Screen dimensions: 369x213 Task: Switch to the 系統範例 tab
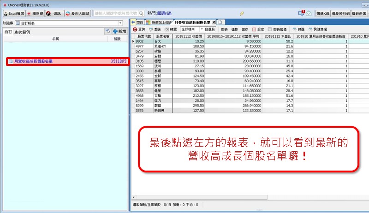pyautogui.click(x=21, y=32)
